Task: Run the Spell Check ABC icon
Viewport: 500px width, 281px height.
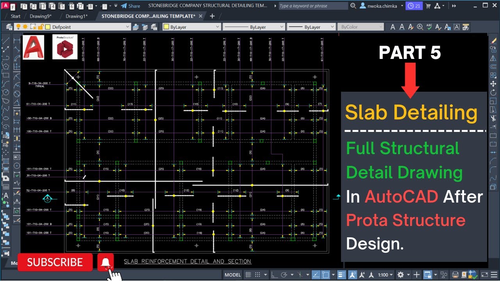Action: [x=429, y=27]
